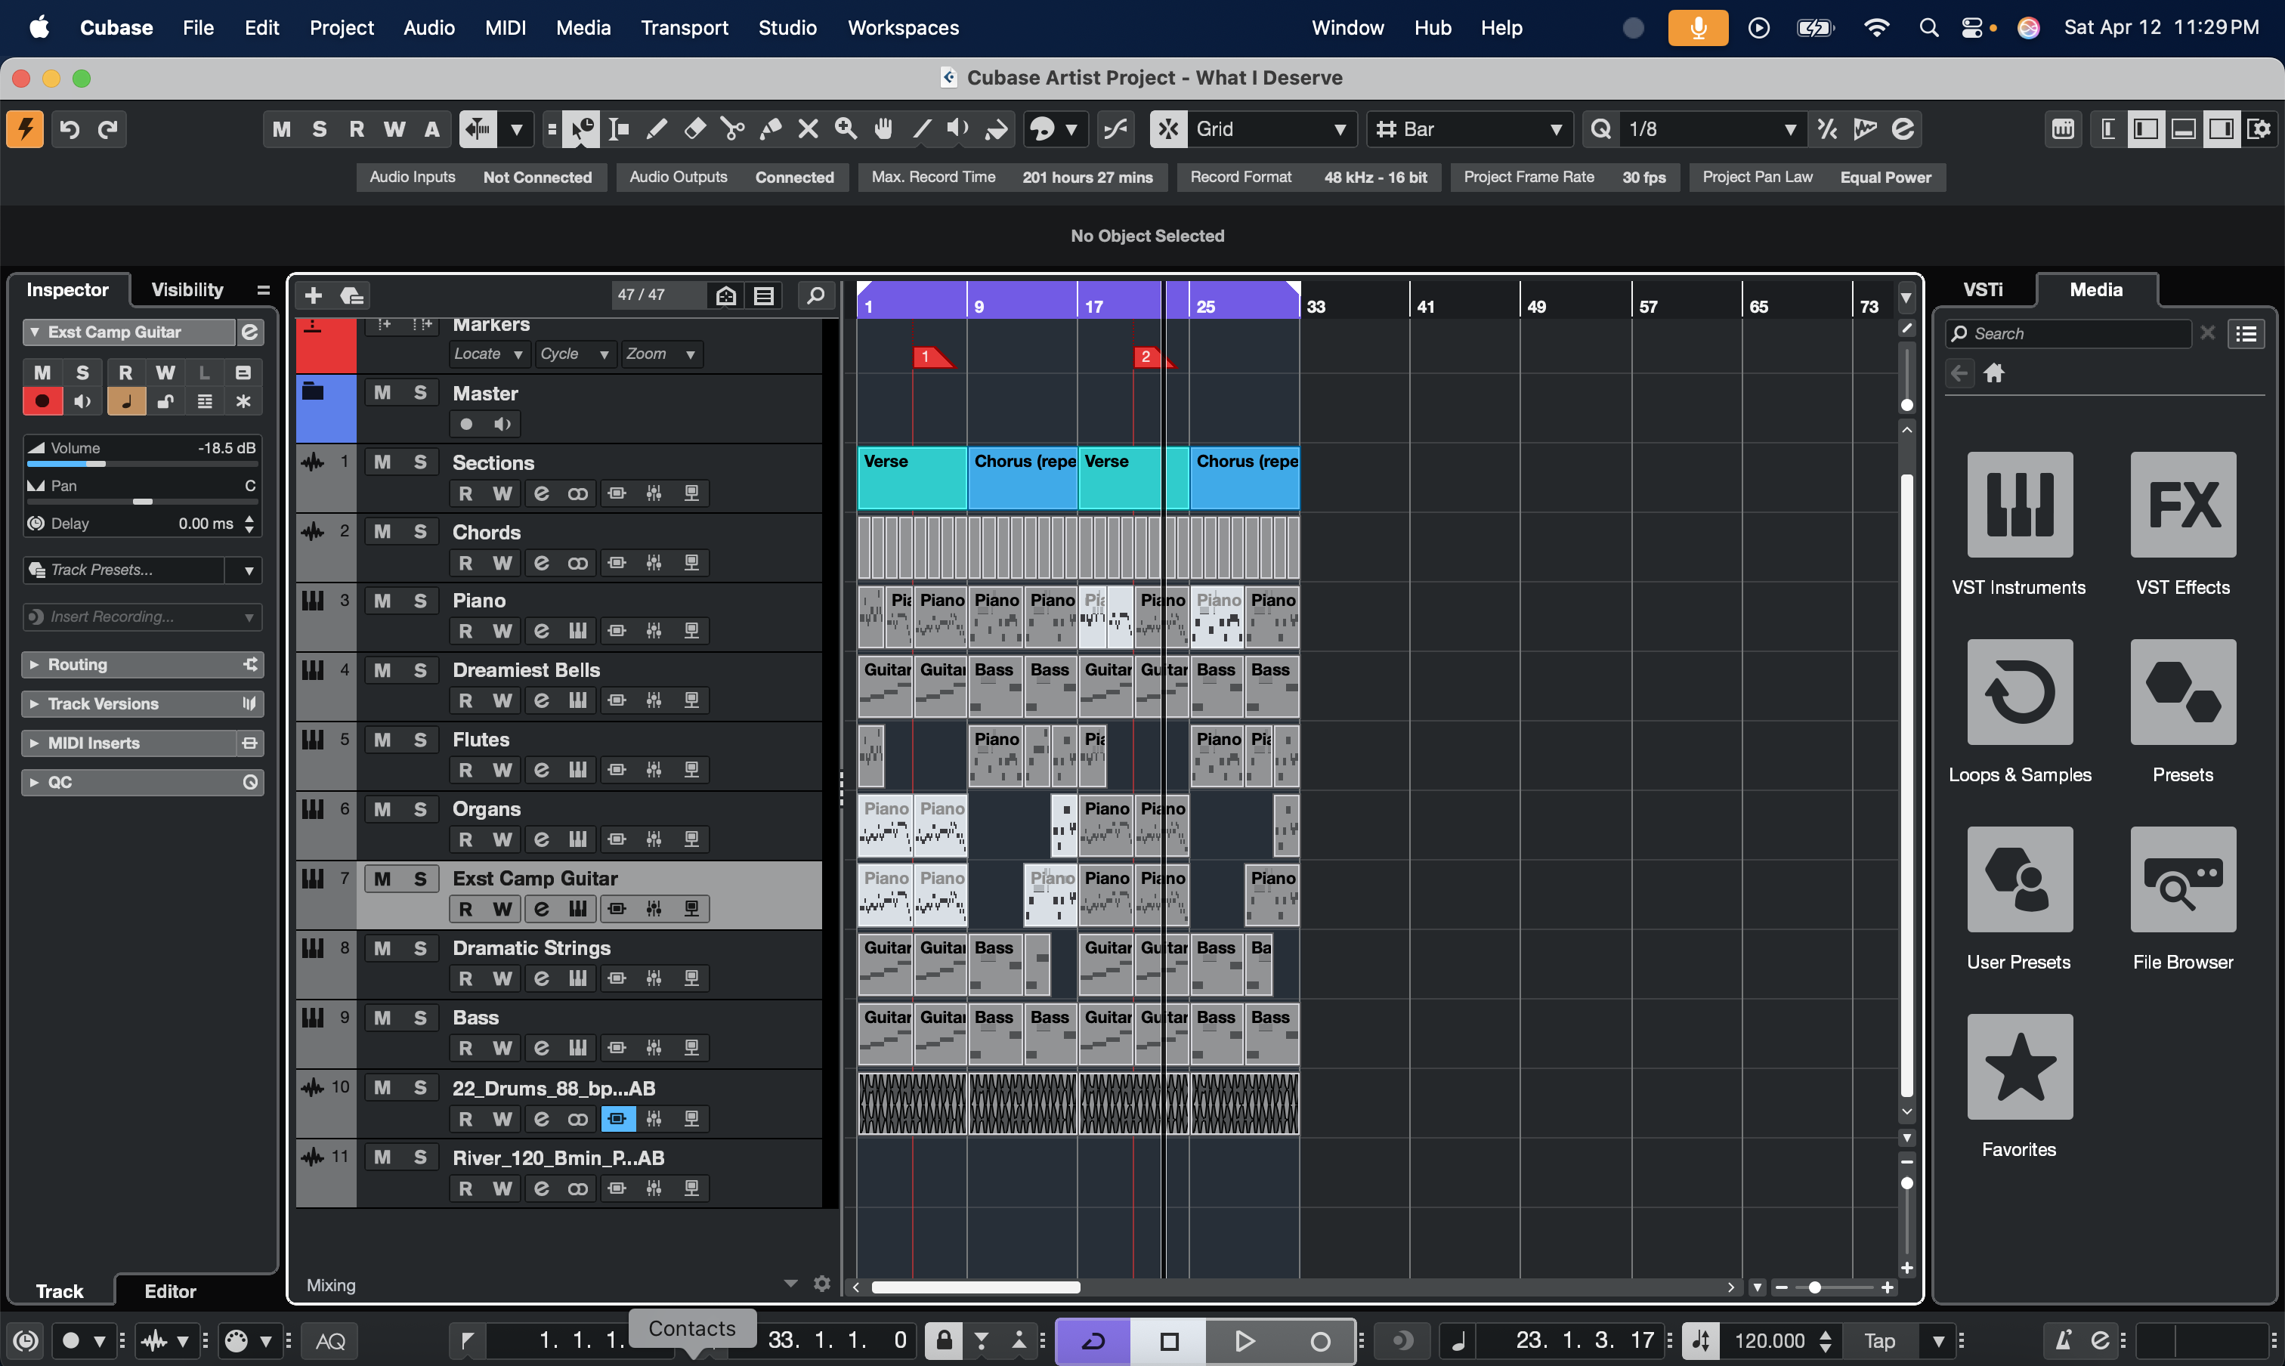Select the Erase tool
The image size is (2285, 1366).
[x=694, y=129]
